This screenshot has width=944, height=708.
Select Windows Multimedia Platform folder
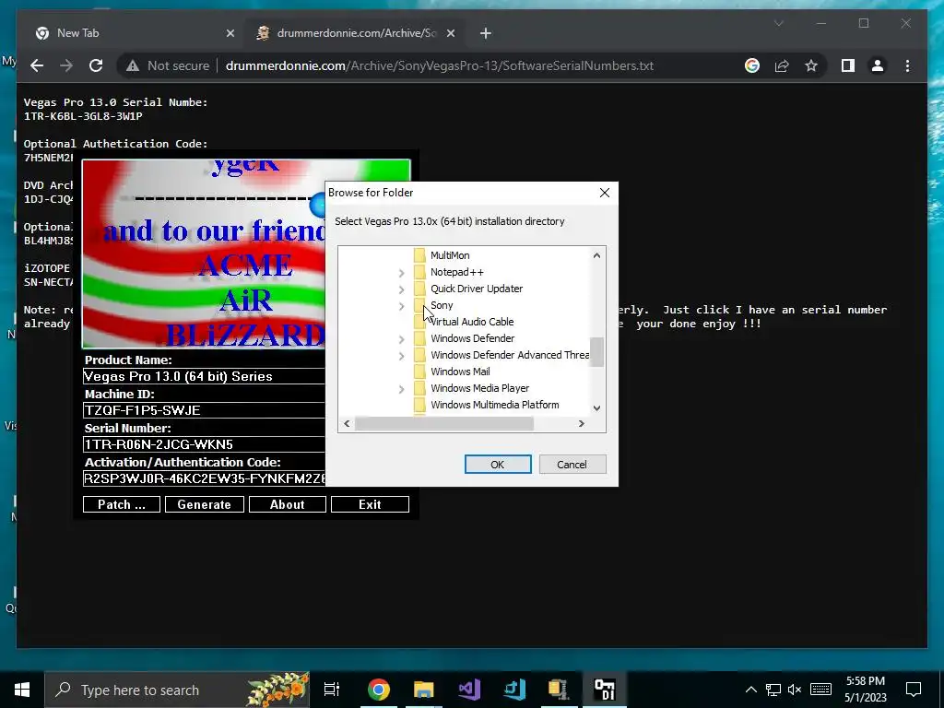tap(494, 405)
